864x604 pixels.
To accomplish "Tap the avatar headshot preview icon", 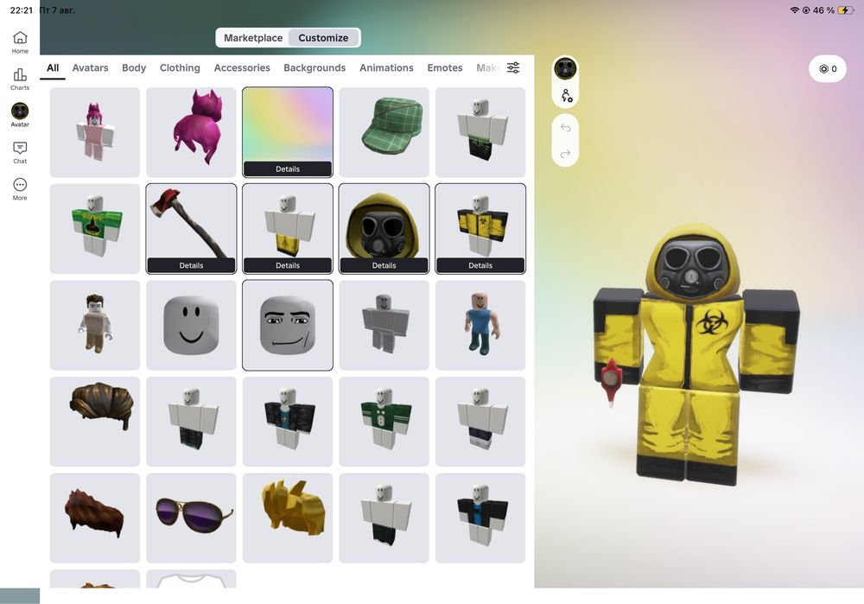I will point(565,69).
